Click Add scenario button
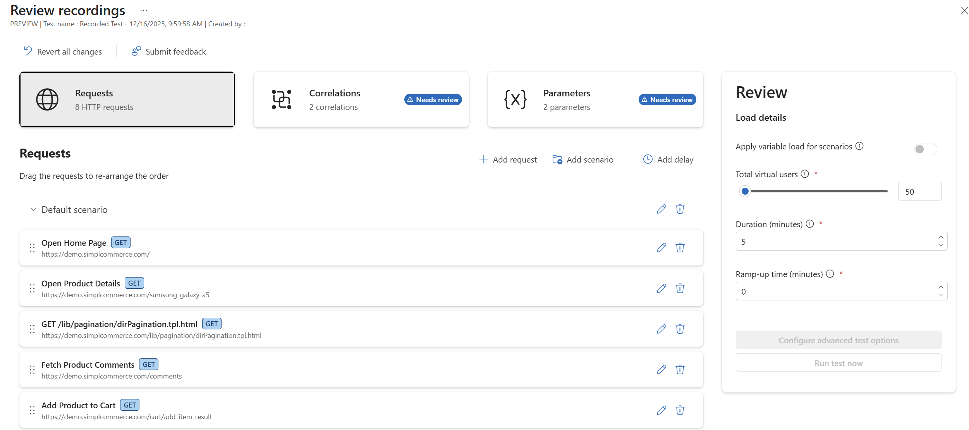 (x=582, y=159)
